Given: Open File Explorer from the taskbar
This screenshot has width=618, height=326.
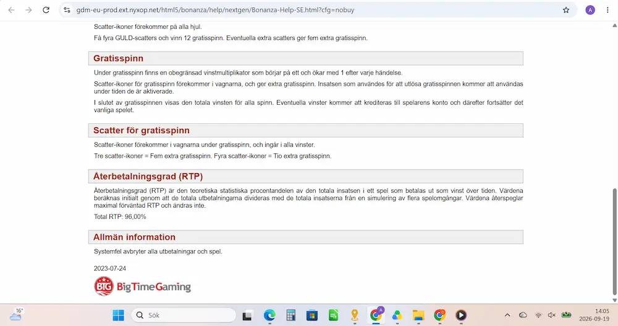Looking at the screenshot, I should [418, 315].
